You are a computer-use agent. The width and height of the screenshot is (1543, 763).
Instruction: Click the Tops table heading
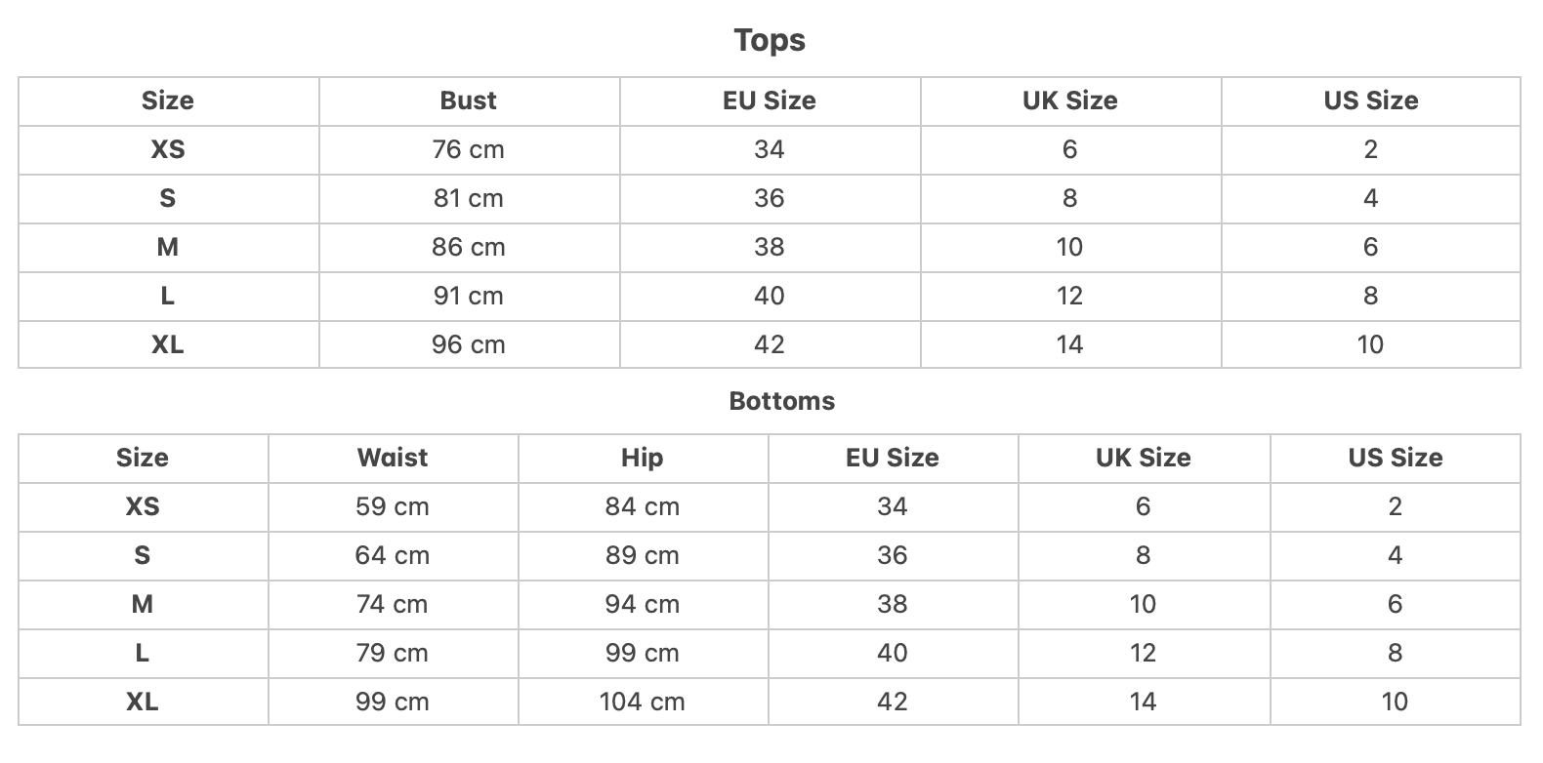click(x=770, y=40)
